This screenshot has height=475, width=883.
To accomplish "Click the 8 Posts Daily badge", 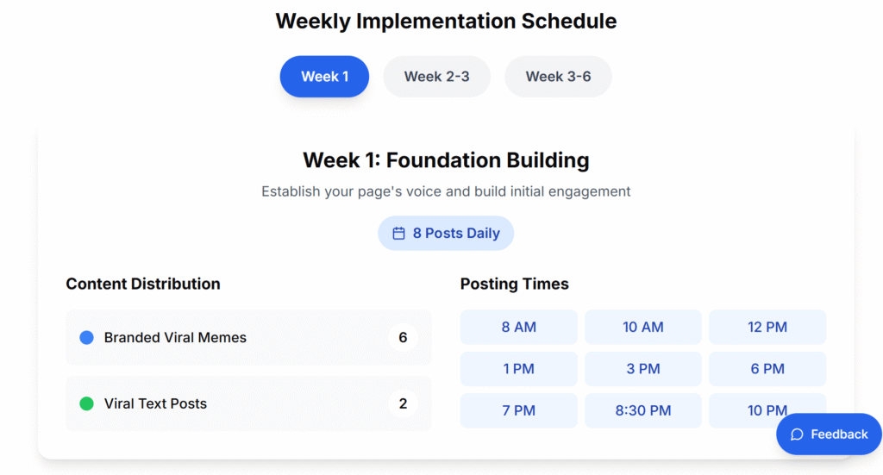I will (446, 234).
